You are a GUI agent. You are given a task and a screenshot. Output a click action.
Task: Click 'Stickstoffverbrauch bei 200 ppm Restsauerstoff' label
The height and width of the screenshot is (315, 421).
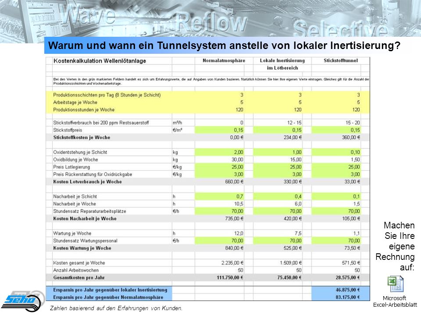coord(101,122)
